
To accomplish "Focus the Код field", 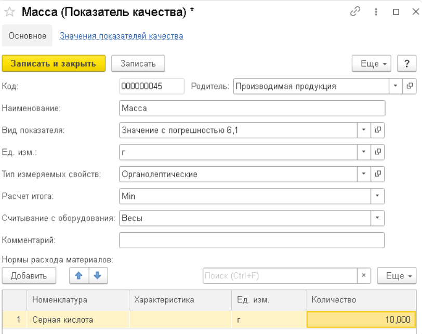I will pyautogui.click(x=152, y=86).
